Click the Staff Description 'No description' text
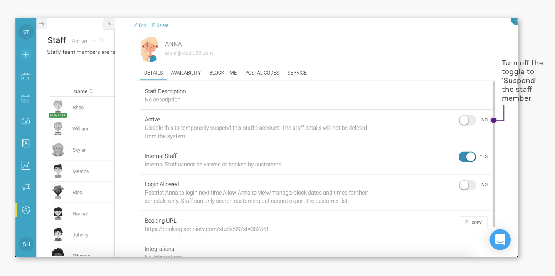Viewport: 555px width, 276px height. 163,100
